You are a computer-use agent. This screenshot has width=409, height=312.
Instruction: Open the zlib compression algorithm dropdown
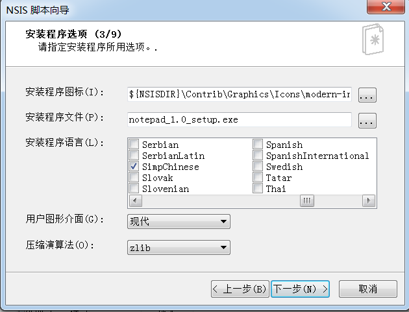click(179, 247)
